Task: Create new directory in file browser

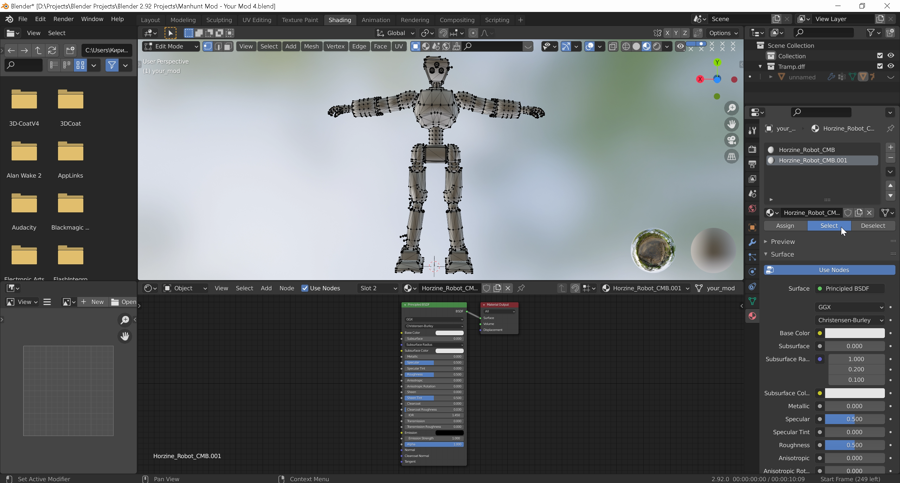Action: coord(70,50)
